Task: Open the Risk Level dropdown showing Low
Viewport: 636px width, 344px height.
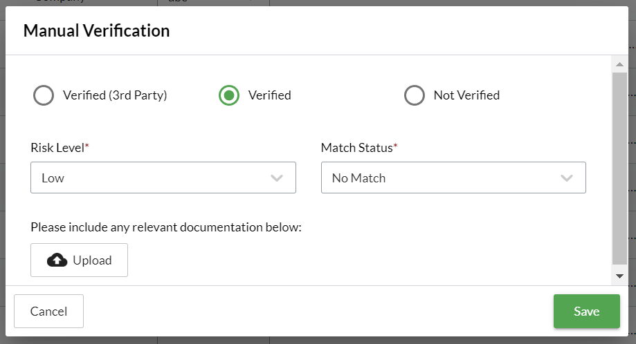Action: 163,178
